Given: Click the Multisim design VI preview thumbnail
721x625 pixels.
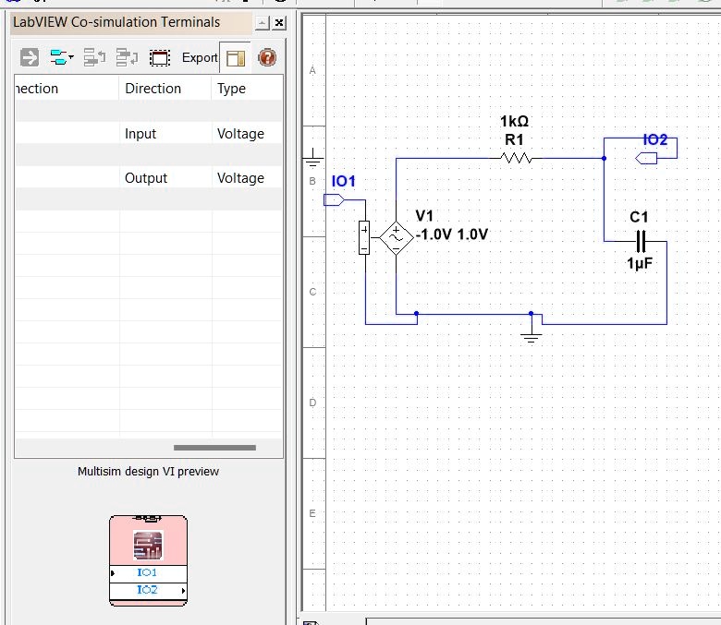Looking at the screenshot, I should 148,560.
